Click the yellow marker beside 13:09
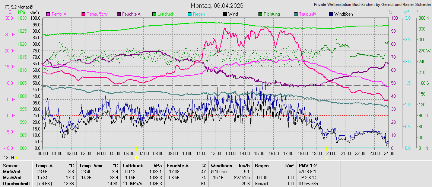This screenshot has width=432, height=187. [x=16, y=158]
